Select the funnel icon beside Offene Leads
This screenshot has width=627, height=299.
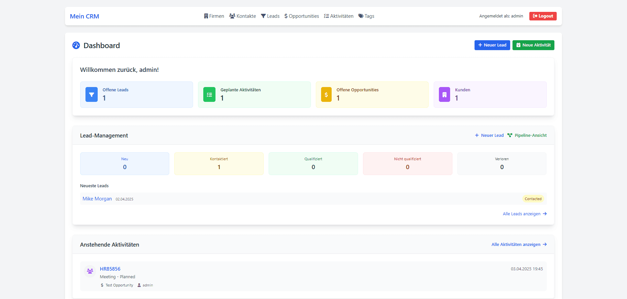(91, 94)
